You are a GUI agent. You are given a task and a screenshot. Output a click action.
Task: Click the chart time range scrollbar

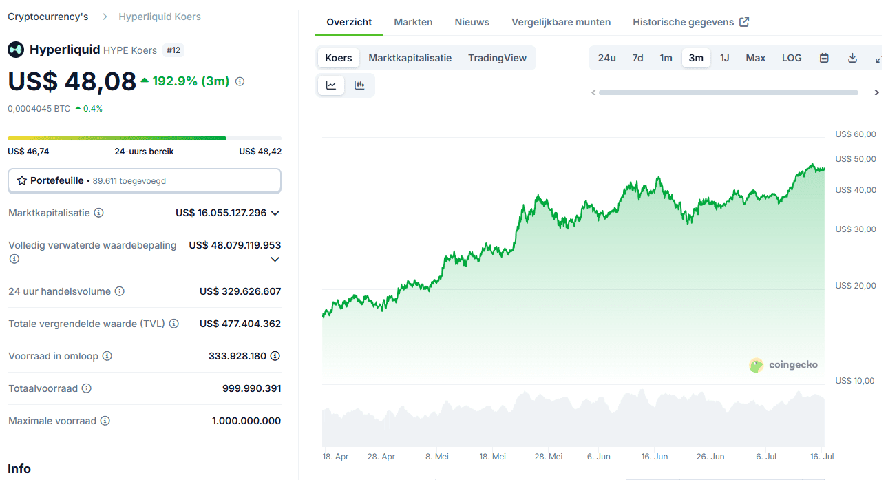click(728, 92)
